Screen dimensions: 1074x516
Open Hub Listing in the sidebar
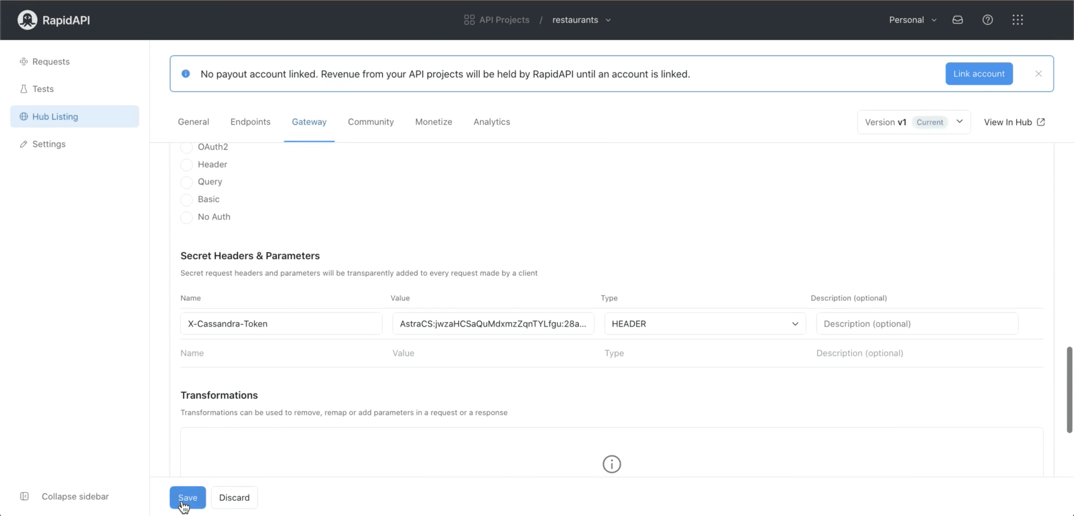coord(75,117)
